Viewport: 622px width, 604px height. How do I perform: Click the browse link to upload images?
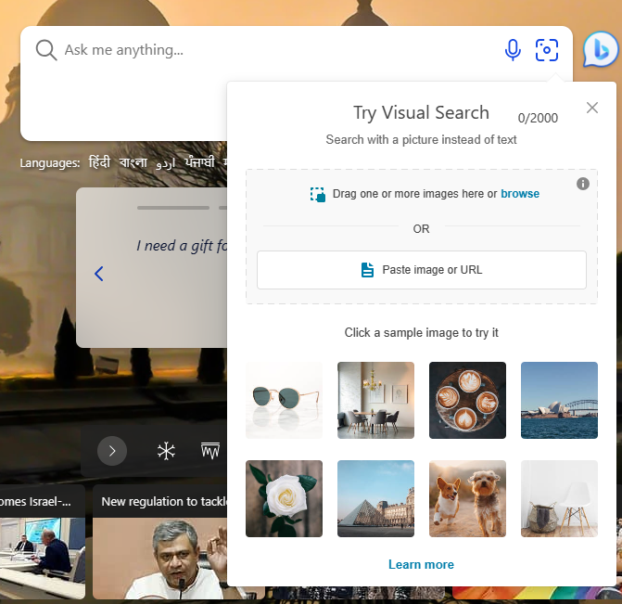coord(520,194)
